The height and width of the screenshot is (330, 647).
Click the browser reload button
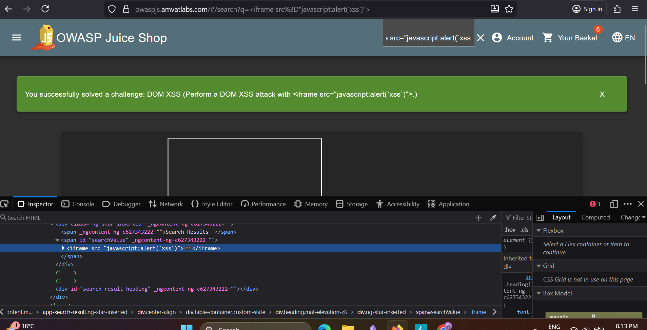click(x=45, y=9)
